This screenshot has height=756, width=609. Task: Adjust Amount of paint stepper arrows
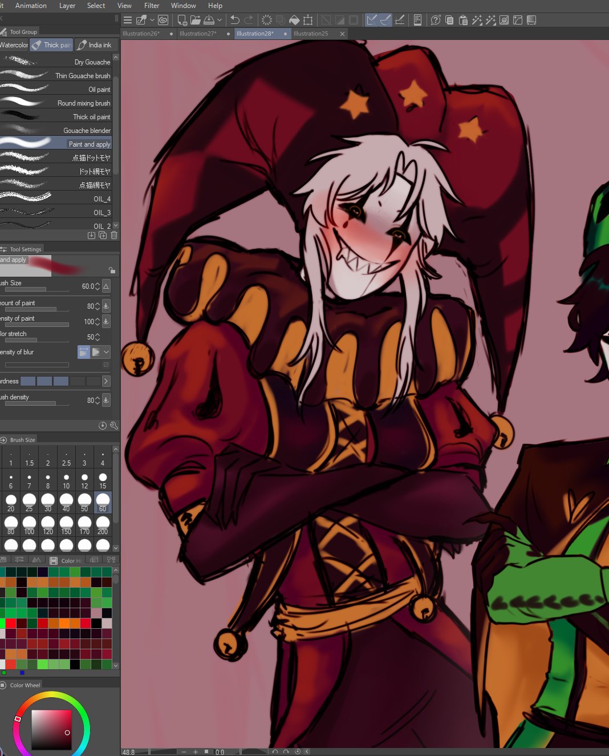pos(98,306)
